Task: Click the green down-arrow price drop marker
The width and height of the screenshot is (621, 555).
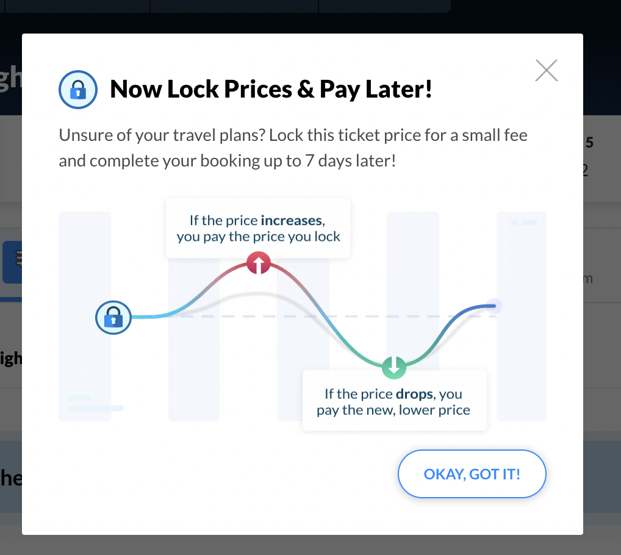Action: click(393, 367)
